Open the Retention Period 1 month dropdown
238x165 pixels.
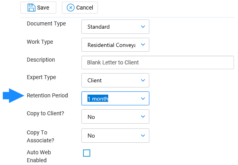115,98
